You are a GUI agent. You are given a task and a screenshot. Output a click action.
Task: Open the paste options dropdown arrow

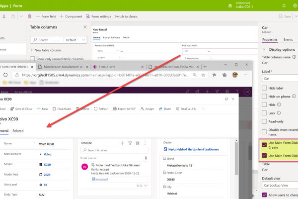pos(21,16)
